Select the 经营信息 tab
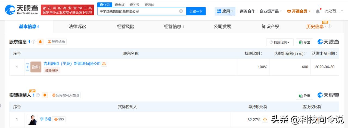 (174, 27)
